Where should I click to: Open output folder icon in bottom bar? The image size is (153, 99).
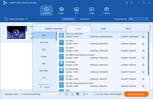67,94
